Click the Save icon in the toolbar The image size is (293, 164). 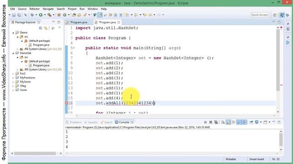click(x=14, y=15)
